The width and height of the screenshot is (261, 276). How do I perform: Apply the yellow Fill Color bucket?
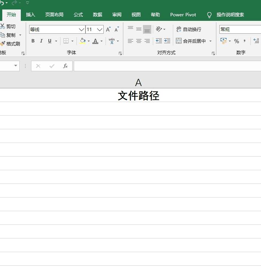pos(82,41)
